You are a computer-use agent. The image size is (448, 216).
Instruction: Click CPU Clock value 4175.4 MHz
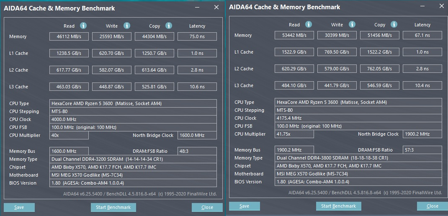tap(358, 118)
